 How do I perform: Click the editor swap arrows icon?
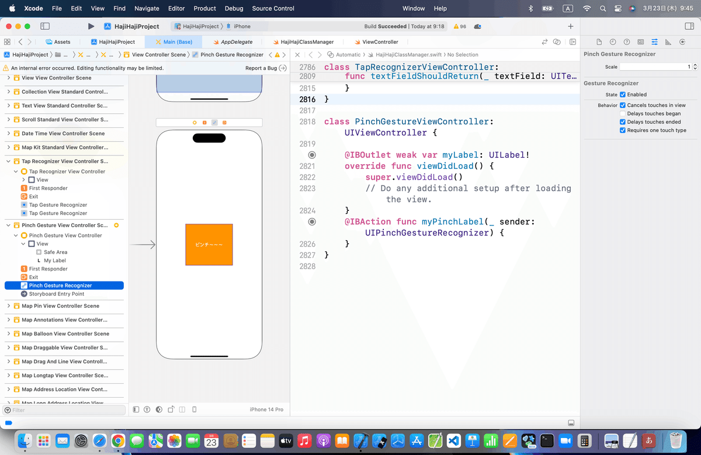[x=544, y=42]
